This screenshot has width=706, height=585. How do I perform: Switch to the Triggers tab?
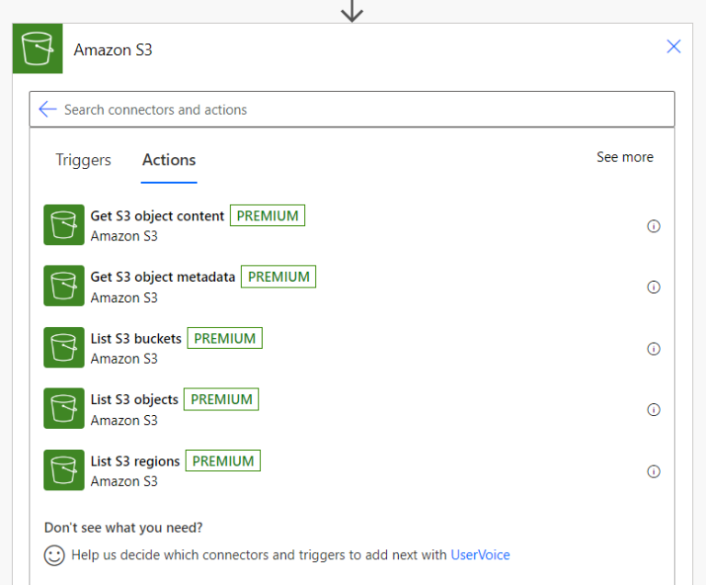84,160
